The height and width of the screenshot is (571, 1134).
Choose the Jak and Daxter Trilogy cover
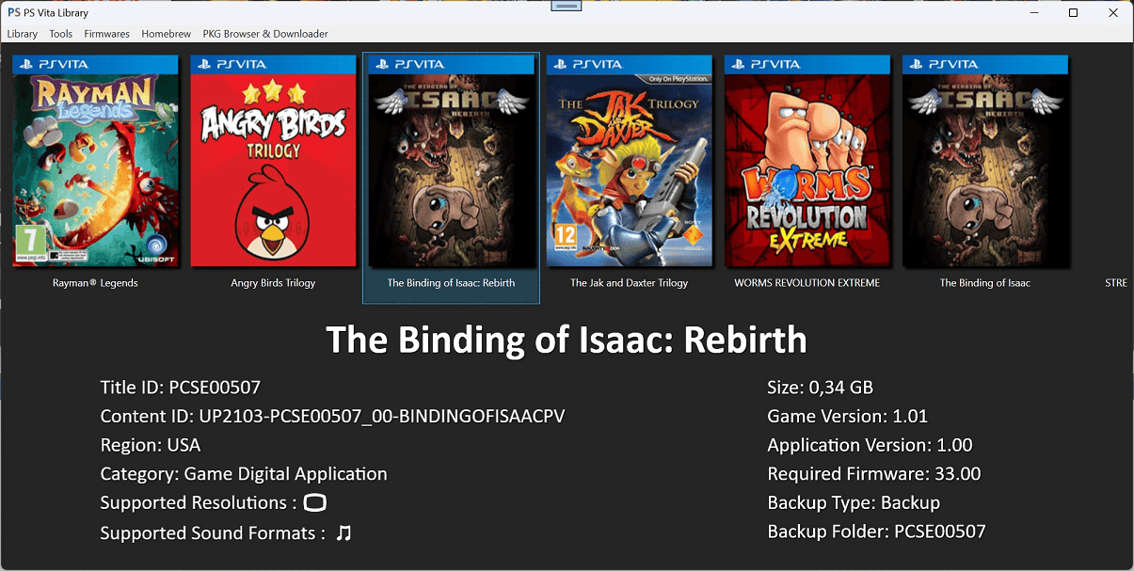629,161
